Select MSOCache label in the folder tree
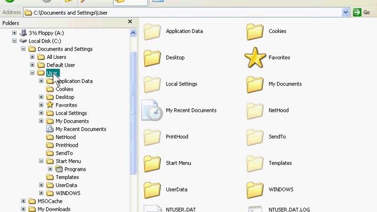This screenshot has height=212, width=377. pyautogui.click(x=50, y=201)
